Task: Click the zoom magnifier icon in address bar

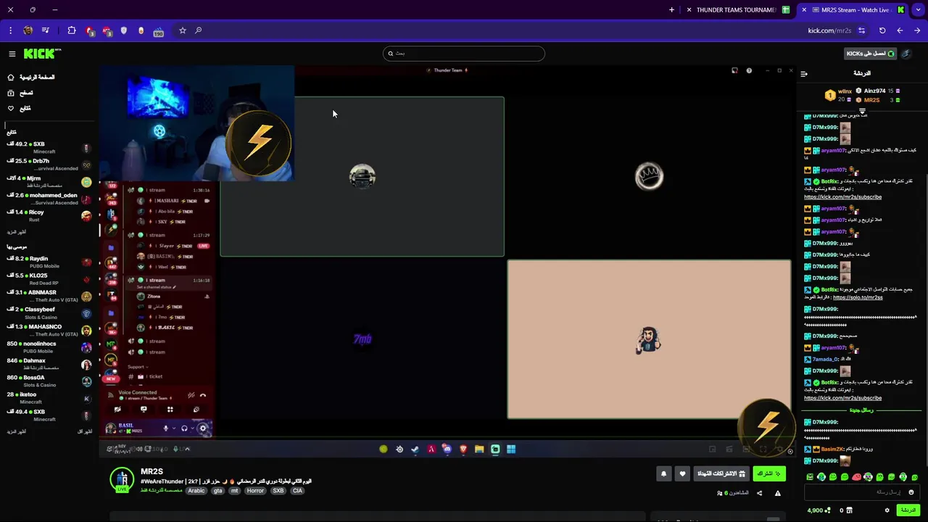Action: [199, 30]
